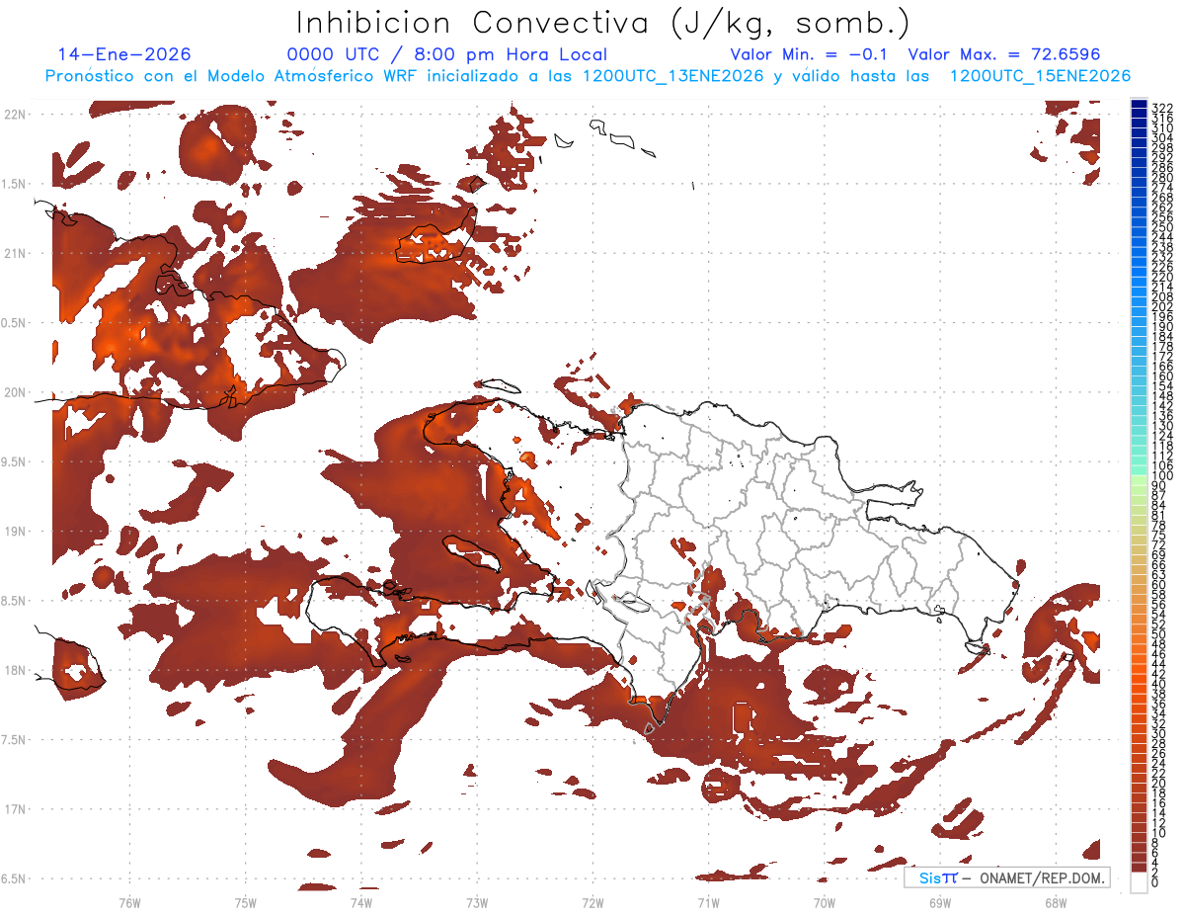Image resolution: width=1185 pixels, height=916 pixels.
Task: Click the 'Valor Min. = -0.1' readout
Action: click(x=811, y=55)
